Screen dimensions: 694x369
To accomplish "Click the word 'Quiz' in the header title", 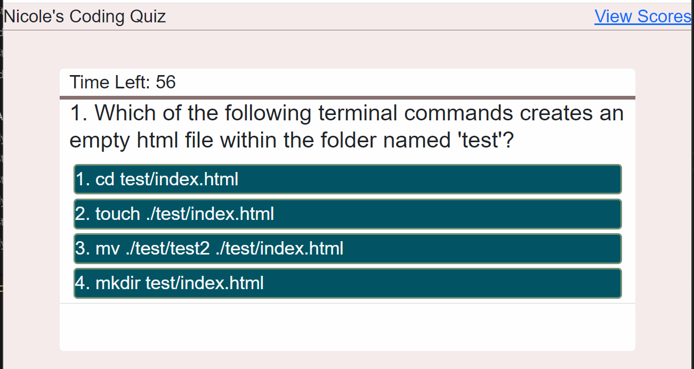I will click(x=148, y=17).
